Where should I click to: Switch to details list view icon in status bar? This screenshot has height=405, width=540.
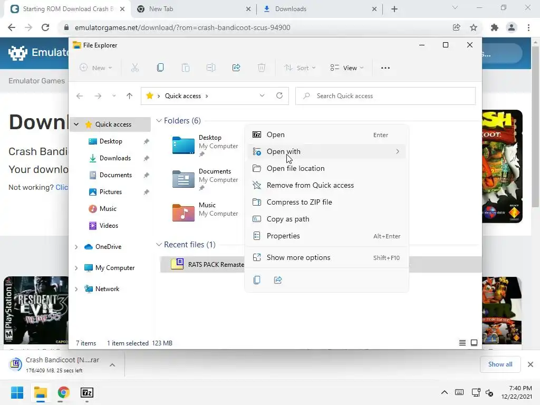[x=462, y=343]
